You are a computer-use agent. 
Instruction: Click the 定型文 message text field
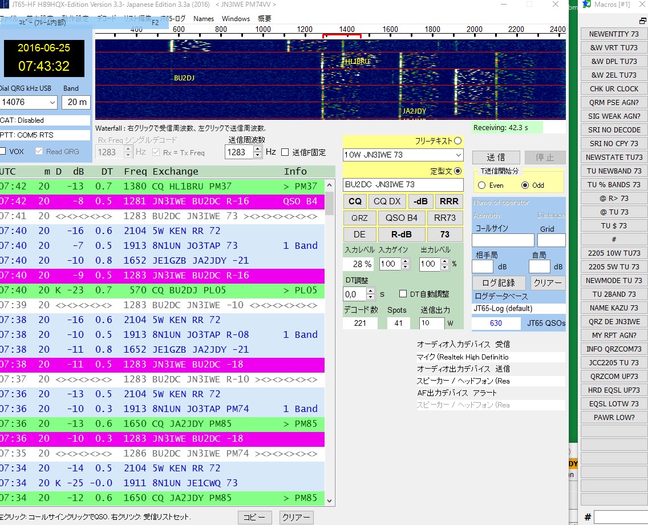[x=403, y=184]
